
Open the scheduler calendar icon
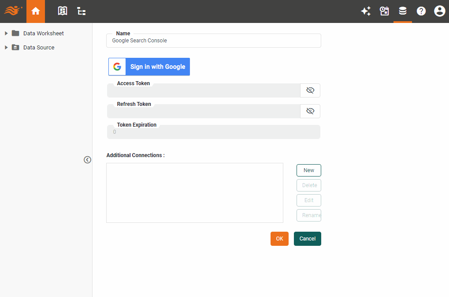[384, 11]
